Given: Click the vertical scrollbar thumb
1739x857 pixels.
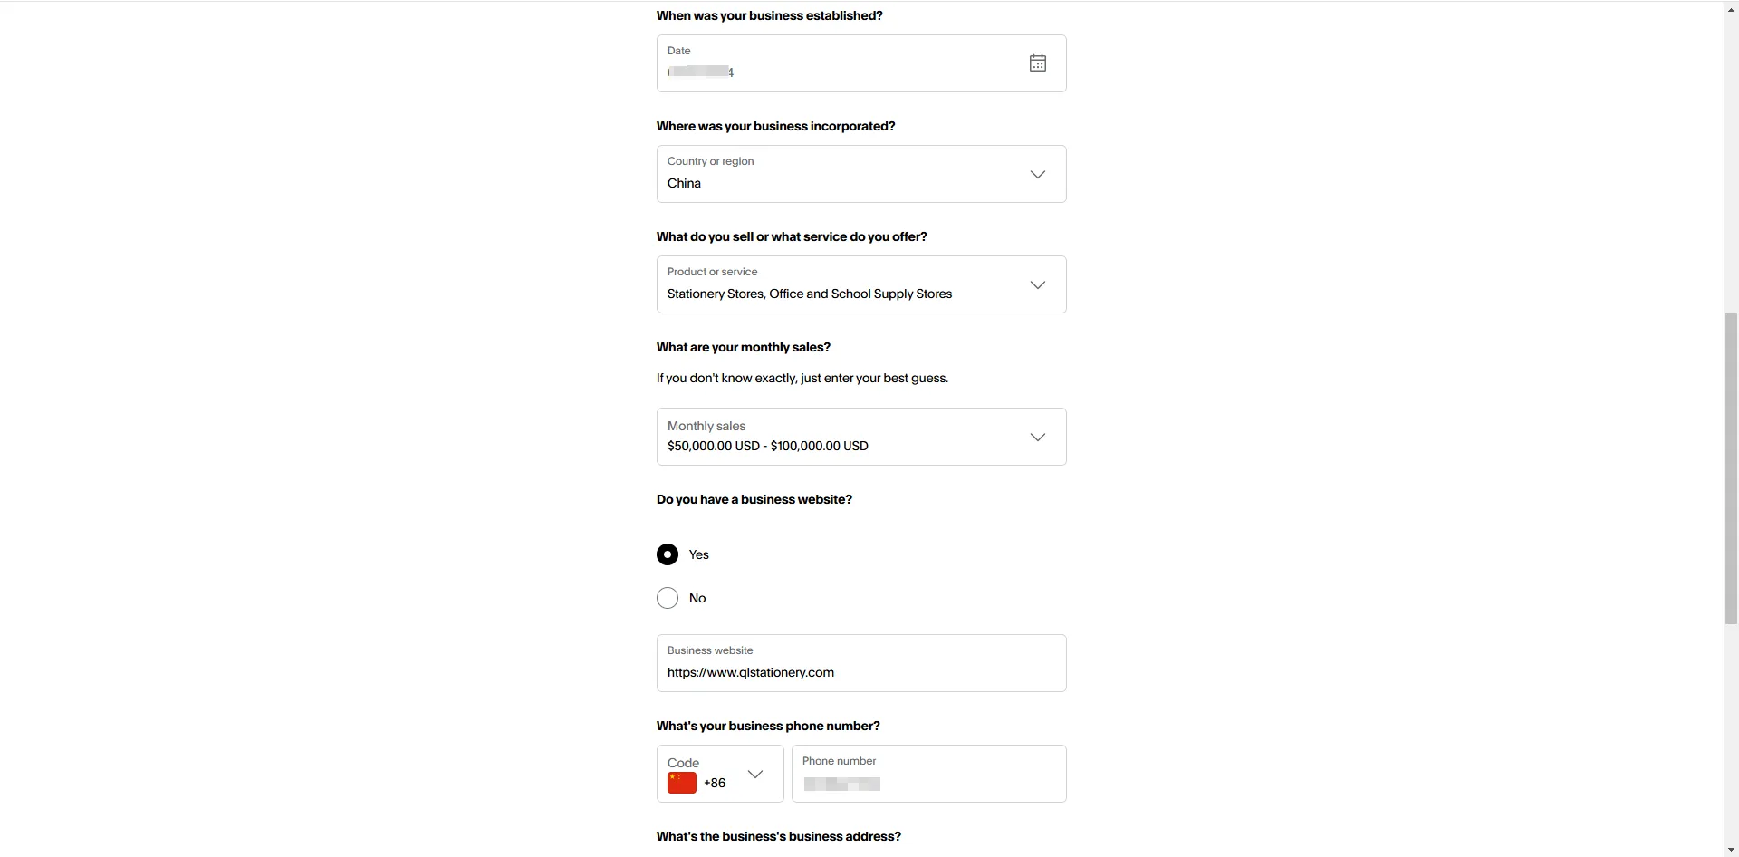Looking at the screenshot, I should click(1731, 468).
